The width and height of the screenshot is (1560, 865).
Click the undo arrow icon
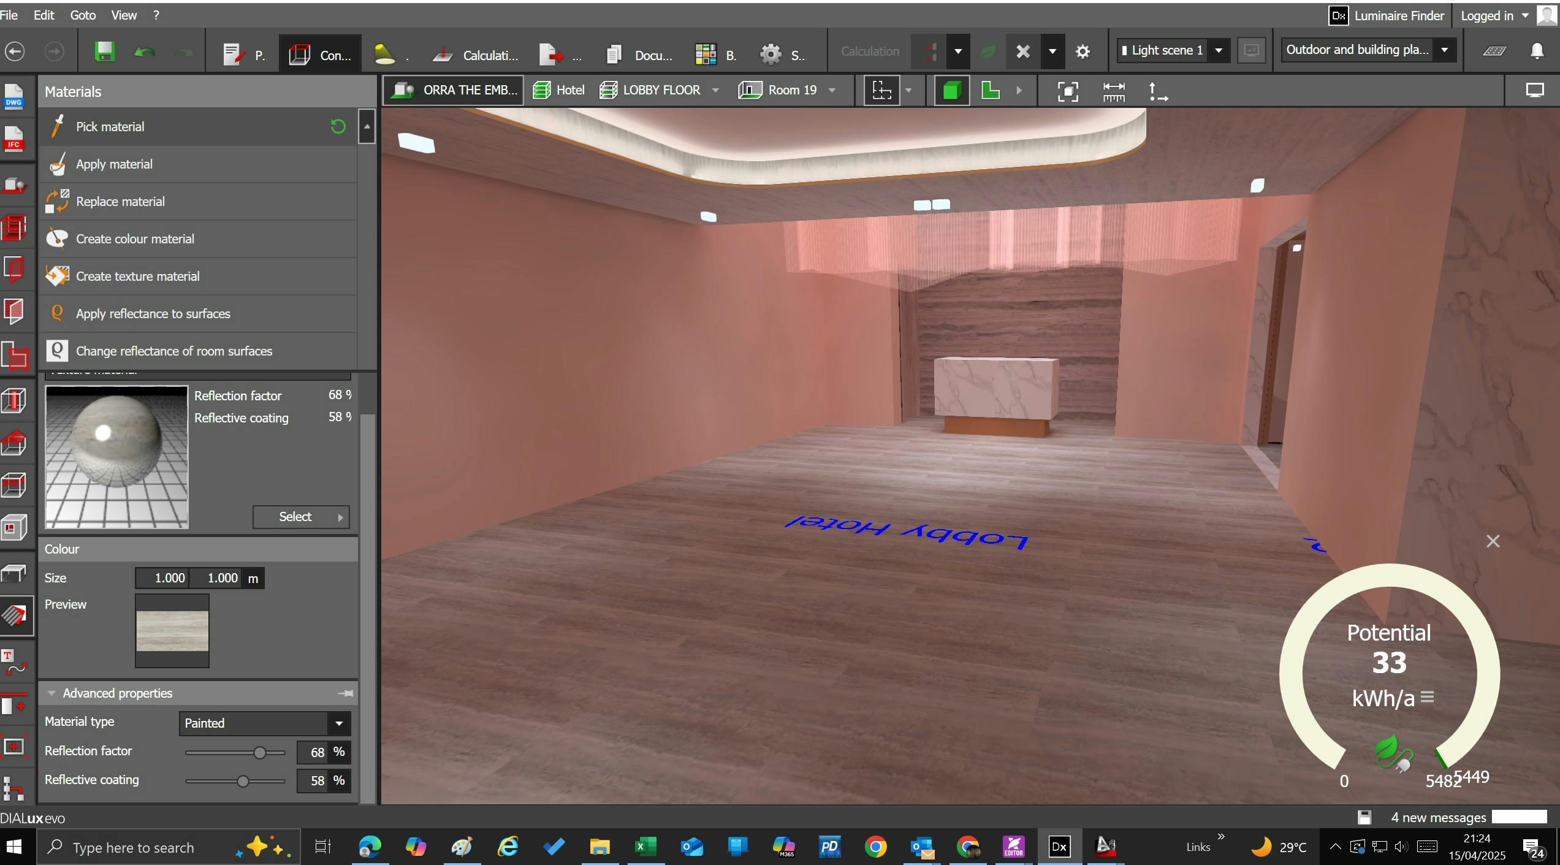[144, 52]
